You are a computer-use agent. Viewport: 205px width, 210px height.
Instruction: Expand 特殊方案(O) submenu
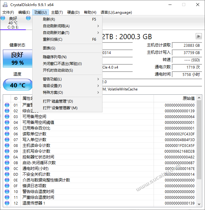[x=68, y=93]
